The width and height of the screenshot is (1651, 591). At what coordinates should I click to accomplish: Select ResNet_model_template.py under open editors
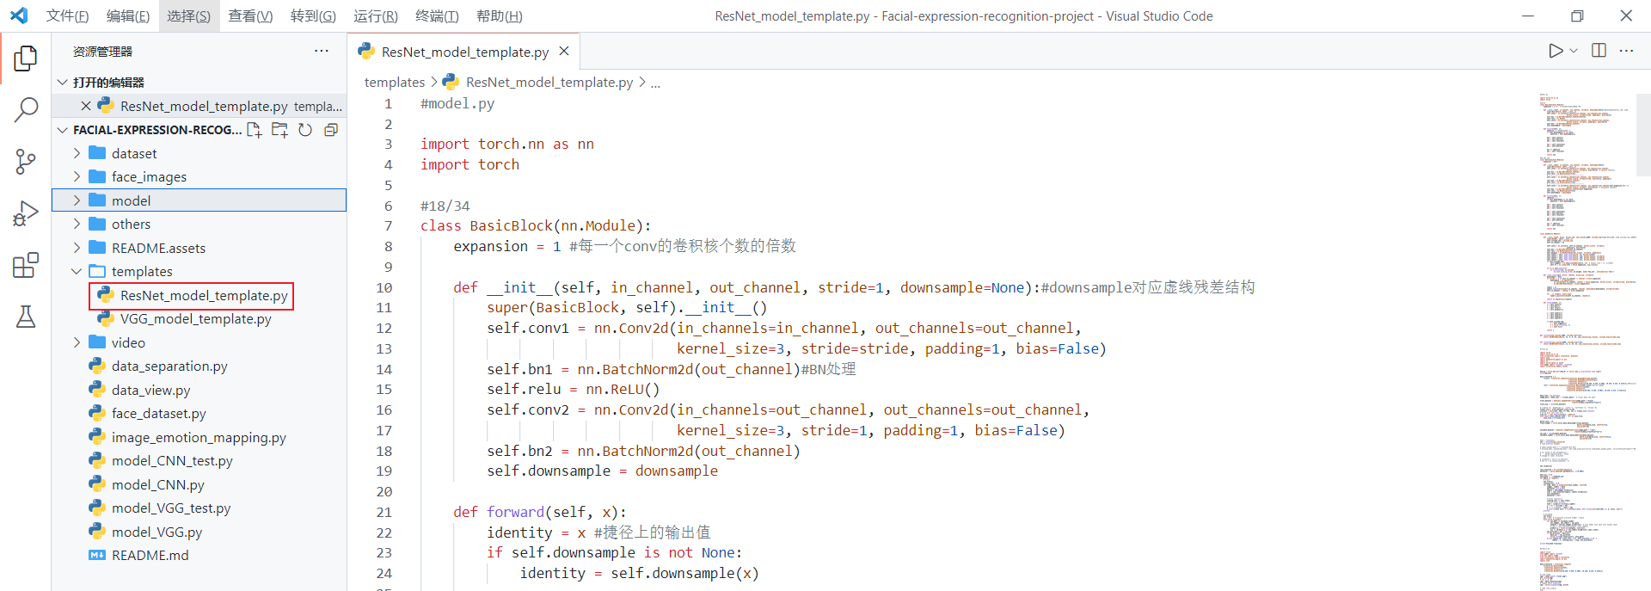coord(199,106)
